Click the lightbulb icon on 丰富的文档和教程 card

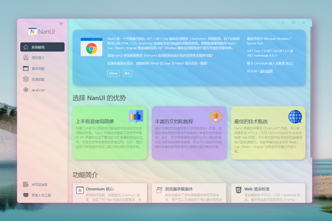click(x=215, y=117)
